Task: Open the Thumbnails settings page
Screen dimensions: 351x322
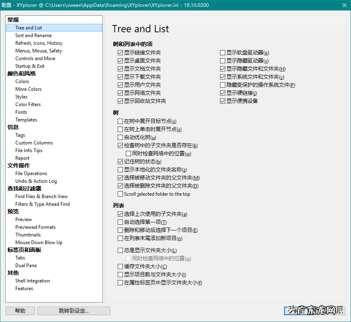Action: tap(28, 235)
